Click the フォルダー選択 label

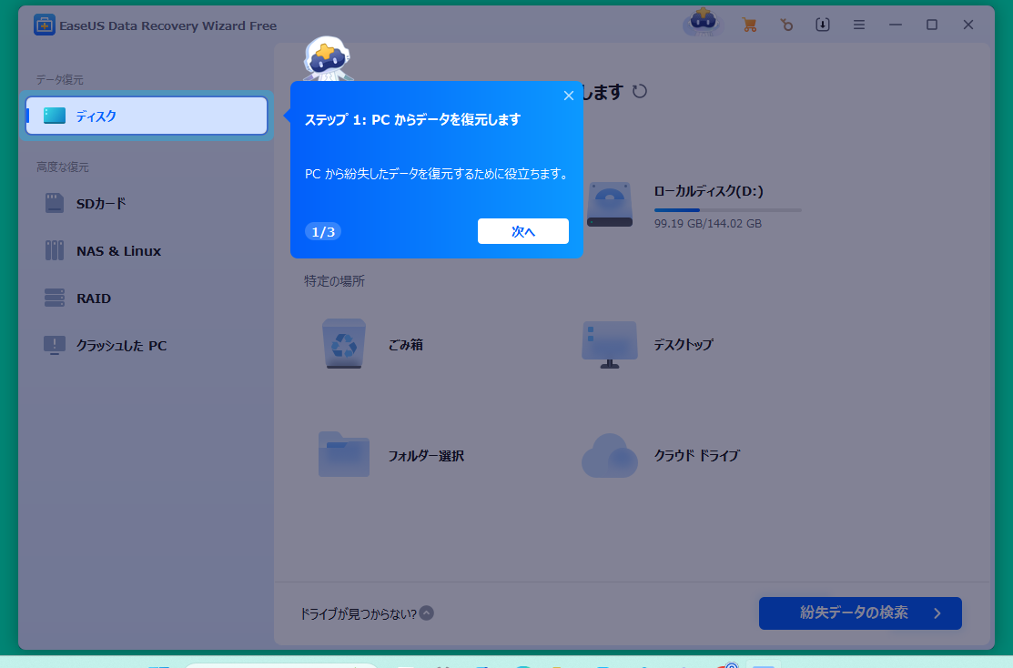[x=426, y=456]
